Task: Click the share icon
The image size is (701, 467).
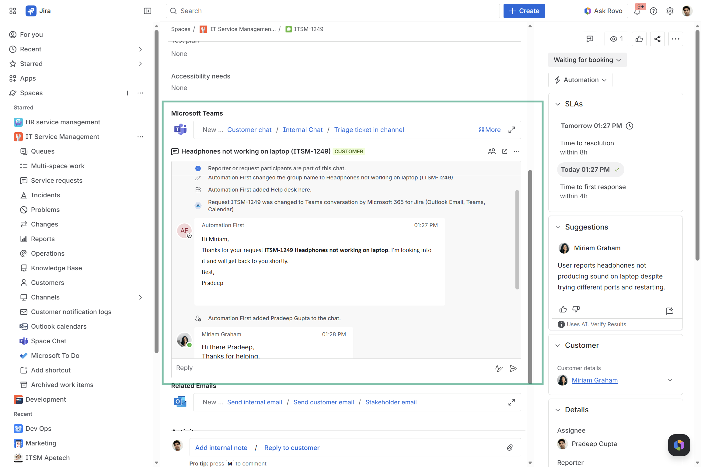Action: pyautogui.click(x=657, y=39)
